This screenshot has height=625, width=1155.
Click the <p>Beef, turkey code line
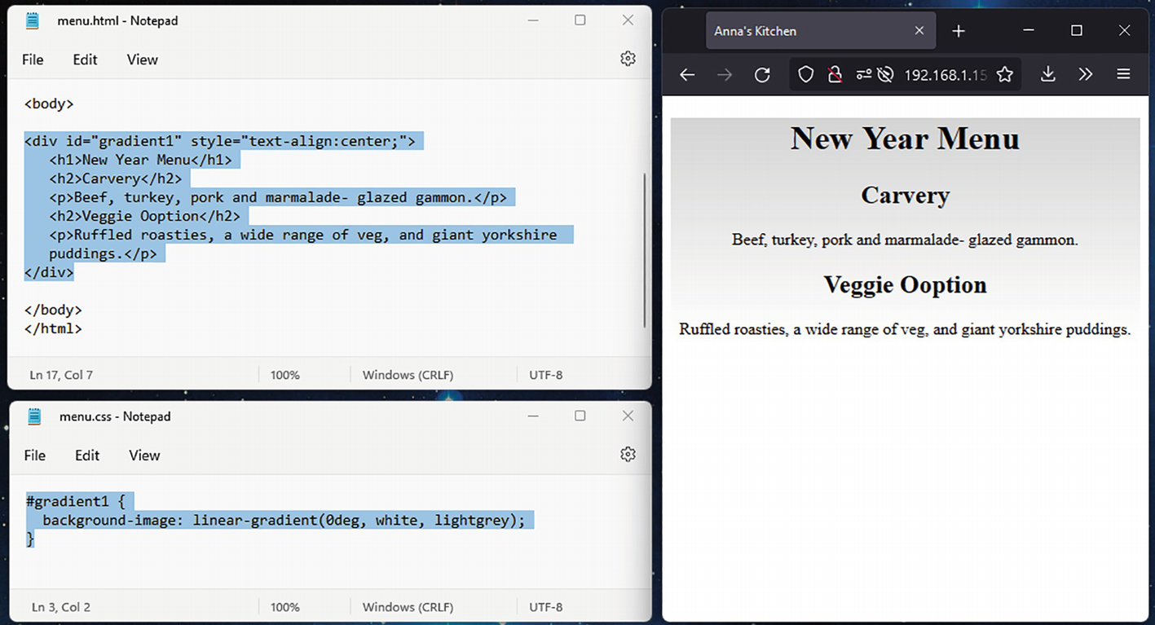click(278, 198)
